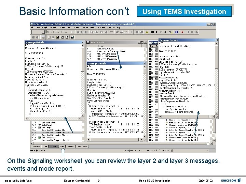Image resolution: width=246 pixels, height=184 pixels.
Task: Click the last icon of the main toolbar
Action: click(196, 32)
